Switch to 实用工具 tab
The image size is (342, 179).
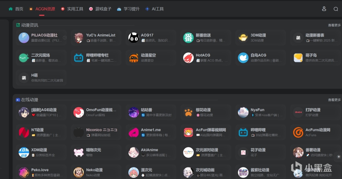coord(72,9)
